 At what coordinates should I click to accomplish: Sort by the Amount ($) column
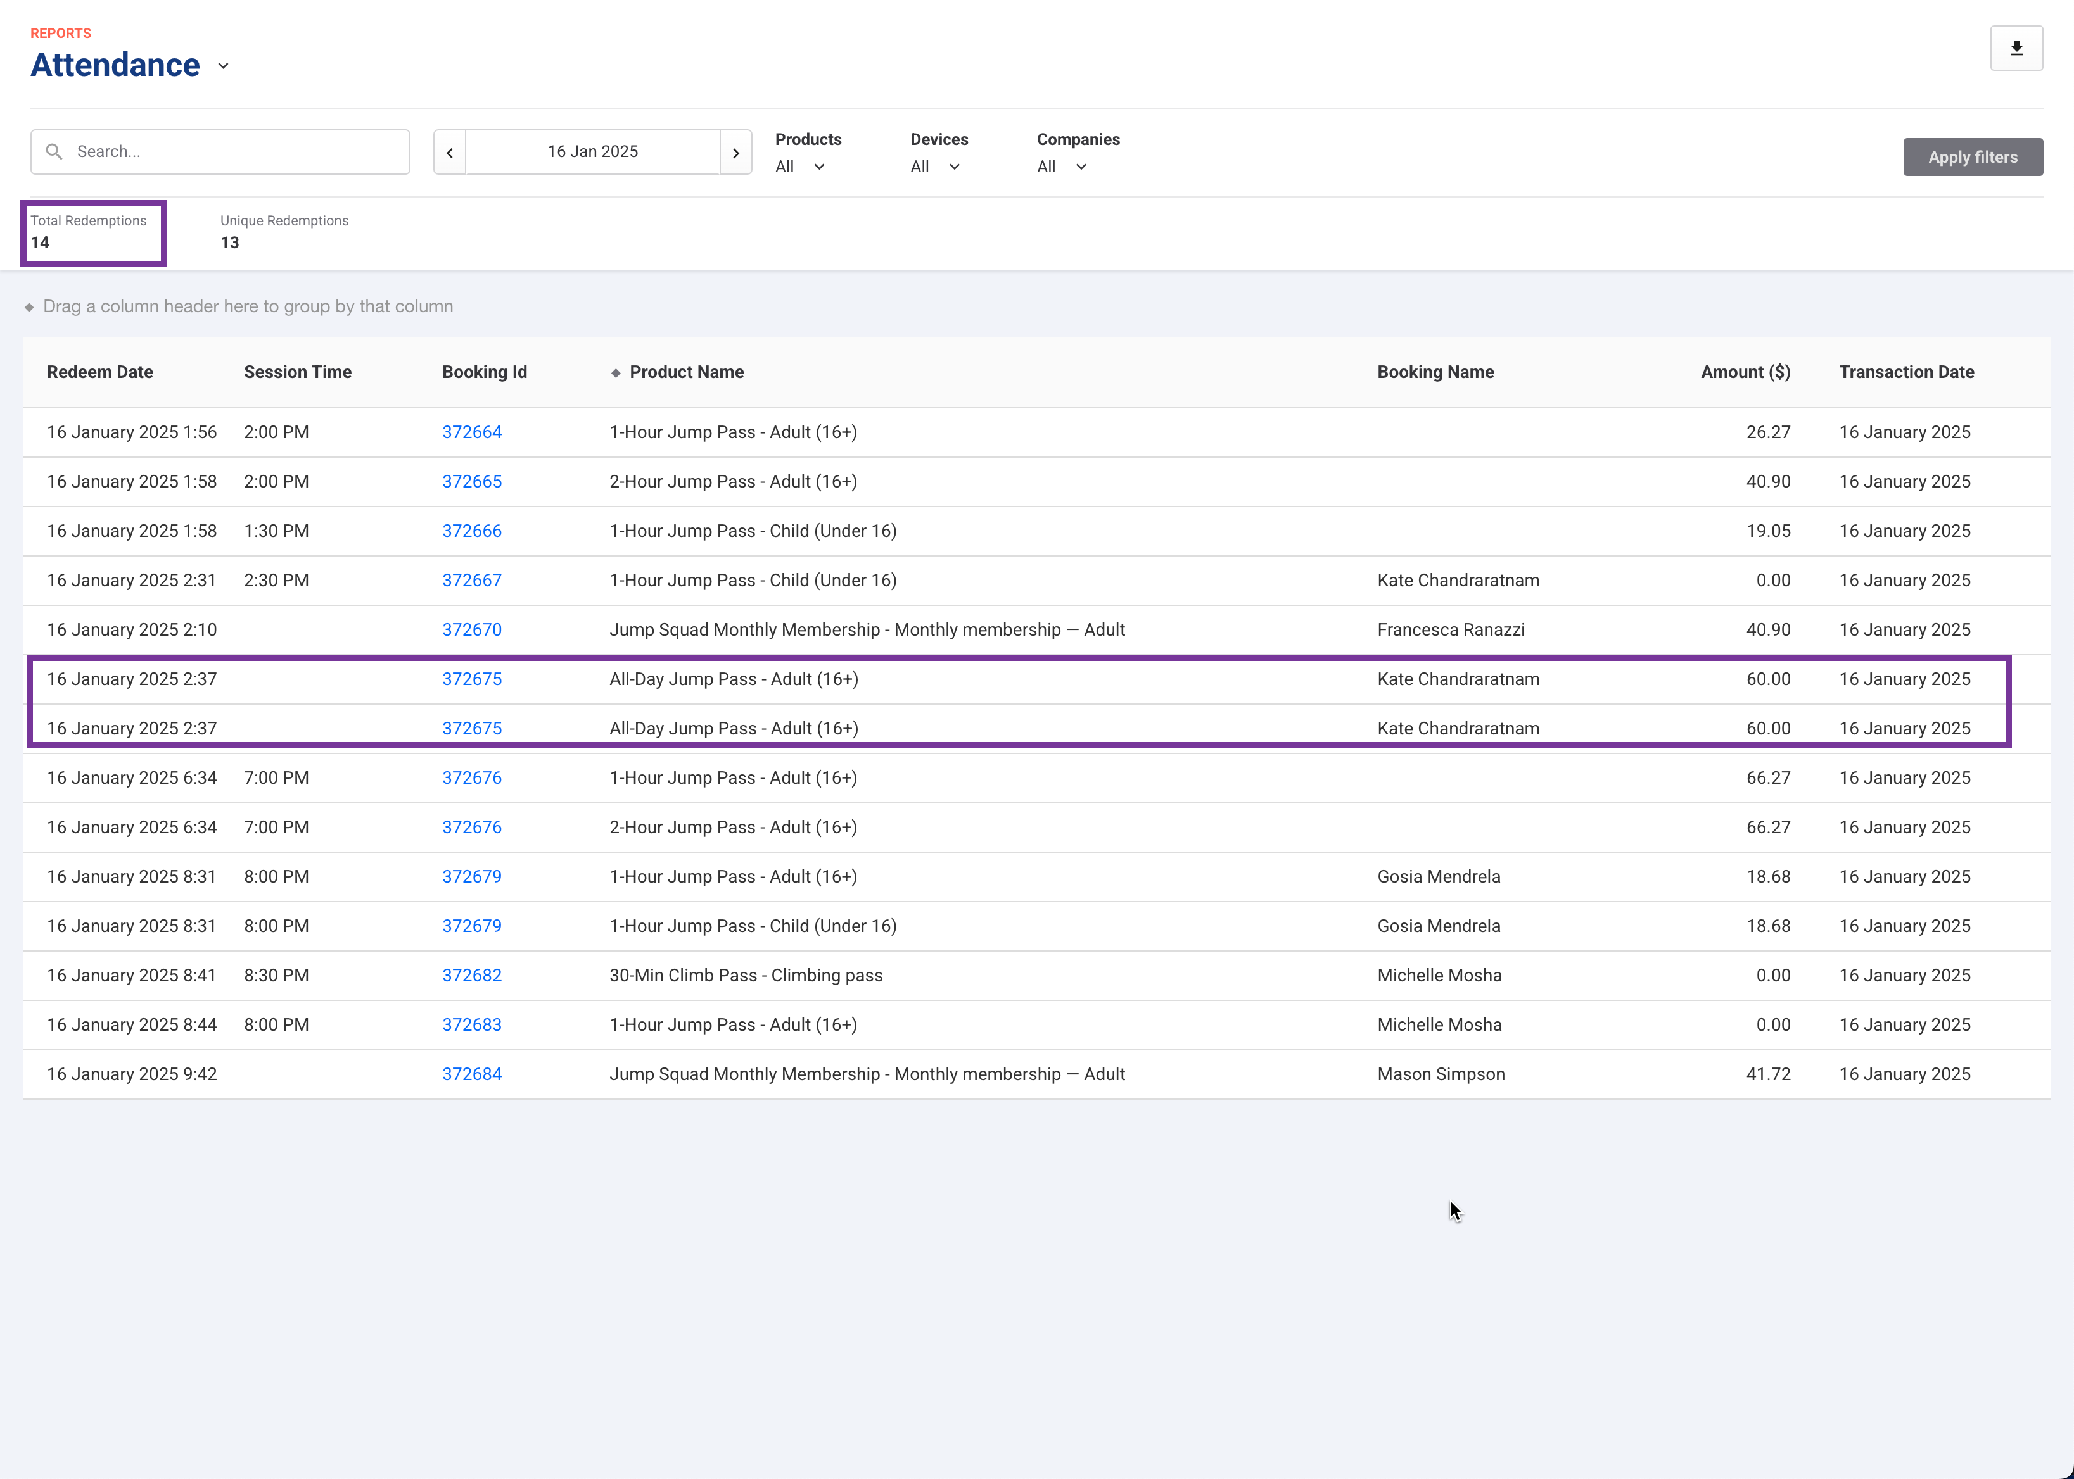(x=1745, y=372)
